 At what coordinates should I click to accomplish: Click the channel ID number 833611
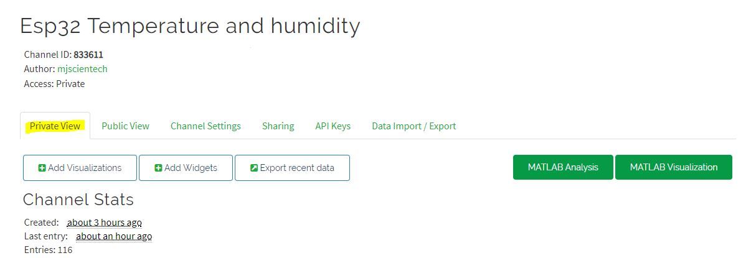(88, 55)
